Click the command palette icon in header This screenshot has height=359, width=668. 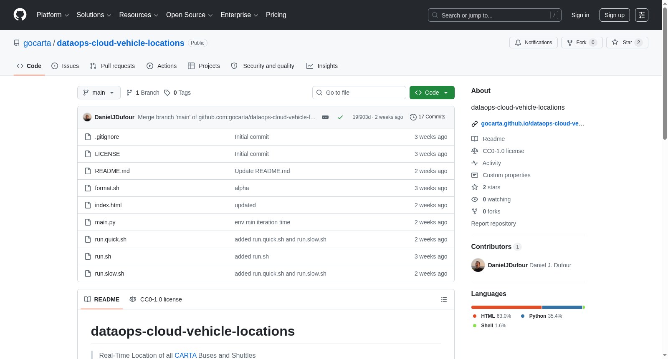click(642, 15)
